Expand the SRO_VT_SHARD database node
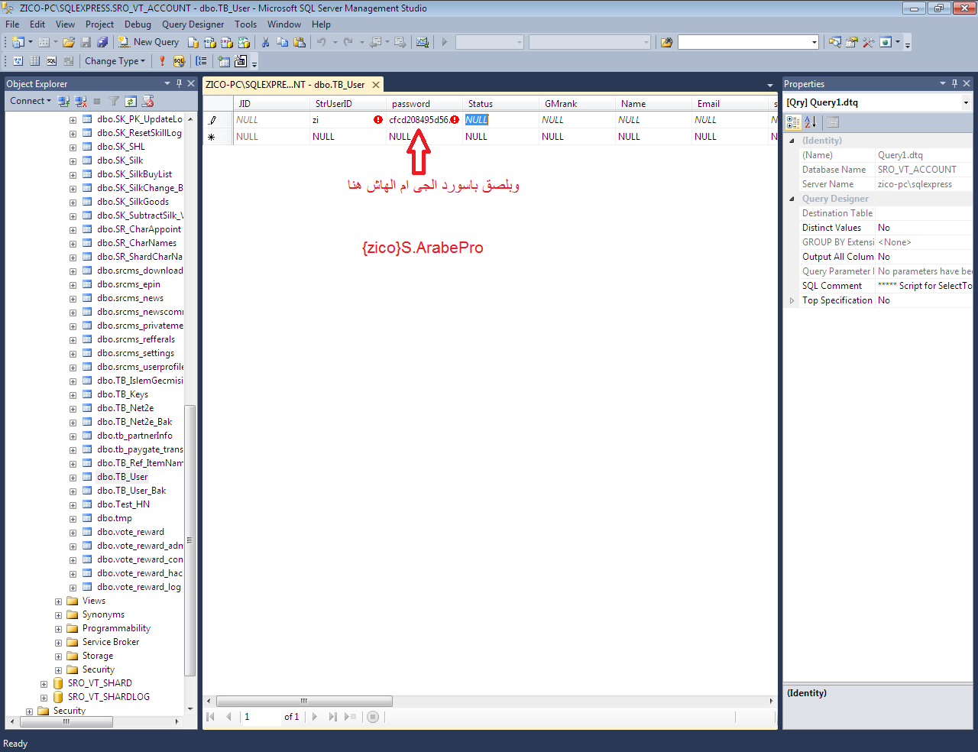Screen dimensions: 978x752 [44, 684]
